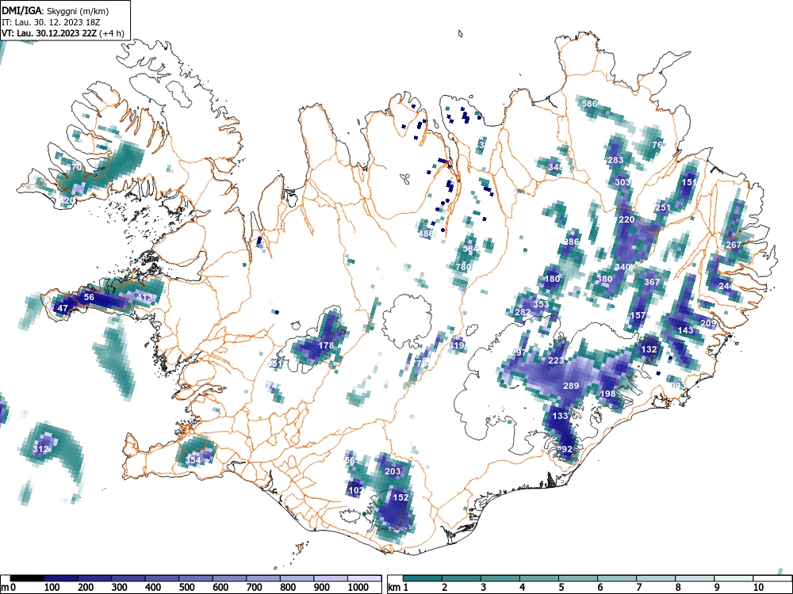Pick the palest 1000 m legend swatch
This screenshot has height=594, width=793.
pyautogui.click(x=364, y=578)
